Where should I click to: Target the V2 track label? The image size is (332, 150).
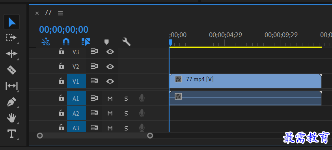pyautogui.click(x=76, y=67)
